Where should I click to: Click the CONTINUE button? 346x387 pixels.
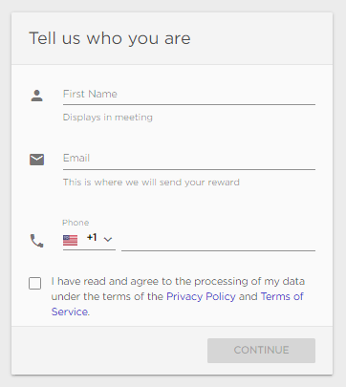(x=261, y=351)
